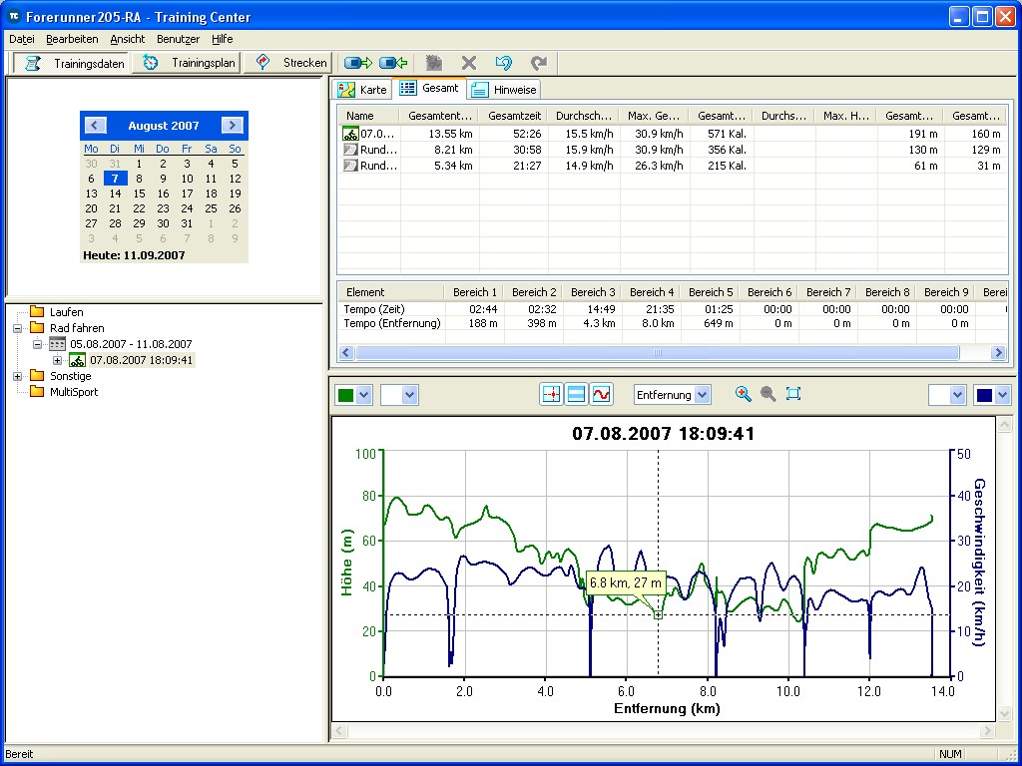
Task: Go to previous month in calendar
Action: [x=95, y=125]
